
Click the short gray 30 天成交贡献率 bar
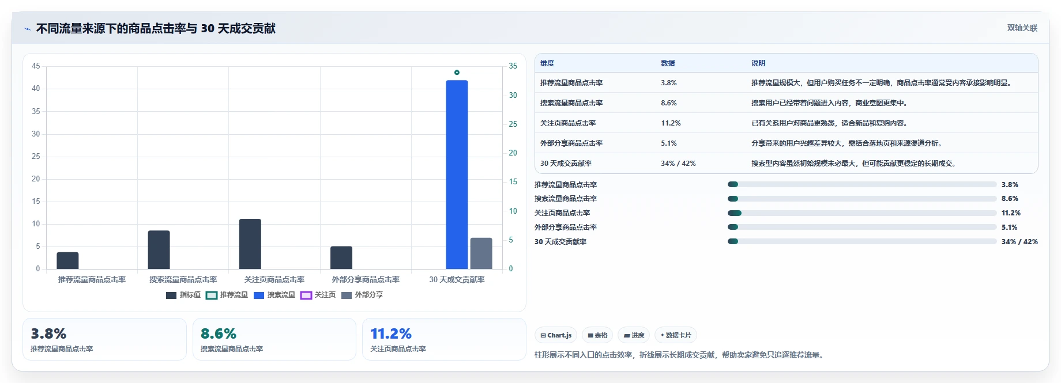[x=481, y=253]
